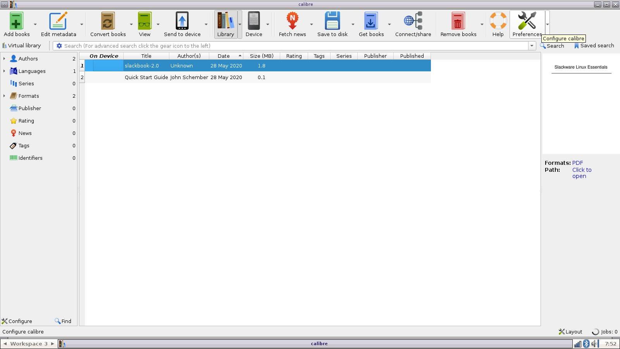Open the Edit metadata tool
This screenshot has width=620, height=349.
pos(58,21)
